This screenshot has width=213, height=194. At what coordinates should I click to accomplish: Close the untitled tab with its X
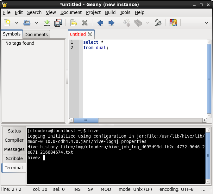(90, 34)
